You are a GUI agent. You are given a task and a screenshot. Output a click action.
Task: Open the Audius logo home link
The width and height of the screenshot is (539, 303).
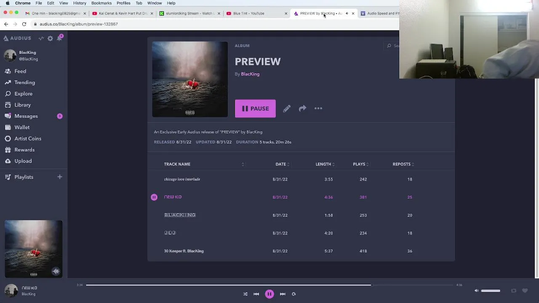17,38
